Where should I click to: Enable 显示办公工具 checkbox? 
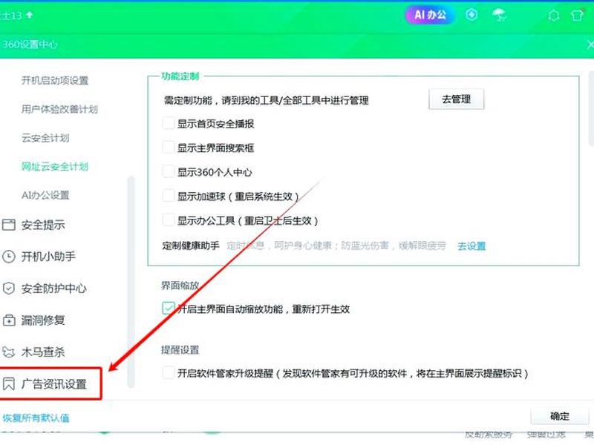coord(169,220)
